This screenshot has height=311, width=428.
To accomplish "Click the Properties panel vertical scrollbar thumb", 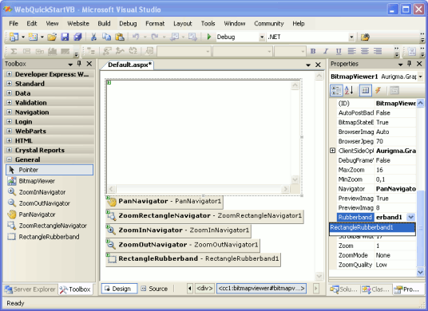I will (421, 227).
